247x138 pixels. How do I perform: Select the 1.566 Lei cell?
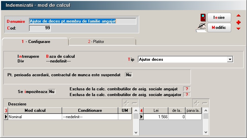pos(156,117)
